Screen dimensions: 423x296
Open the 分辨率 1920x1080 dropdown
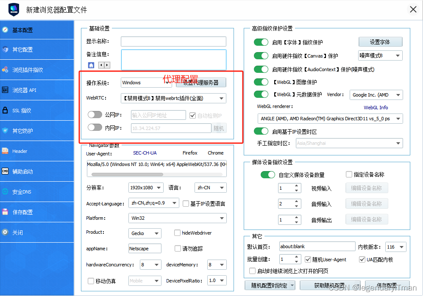tap(146, 188)
